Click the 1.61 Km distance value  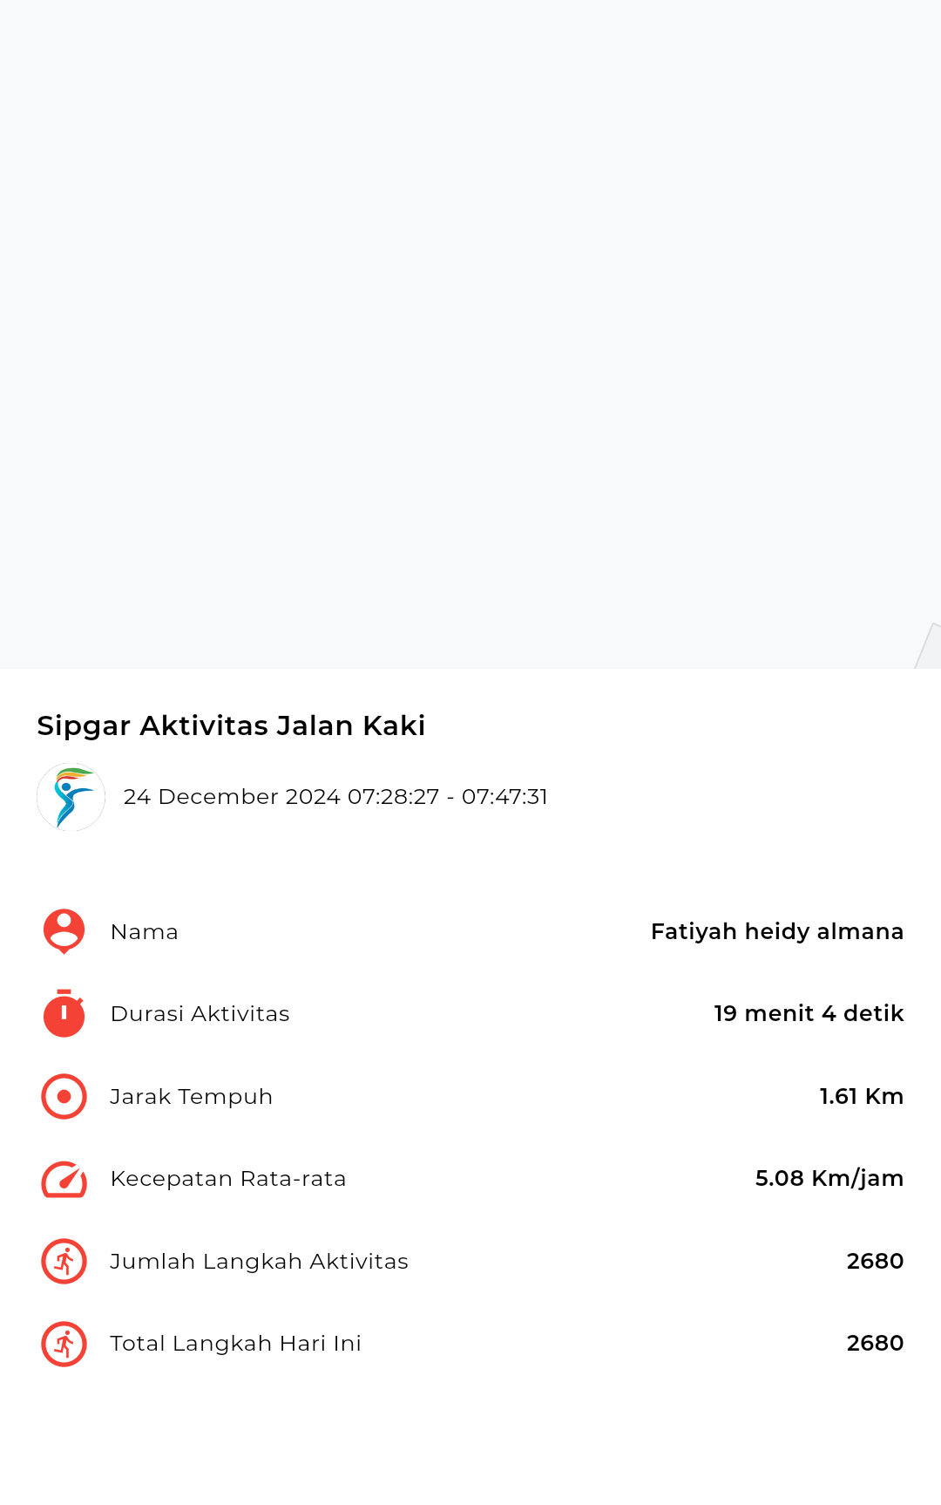coord(861,1096)
